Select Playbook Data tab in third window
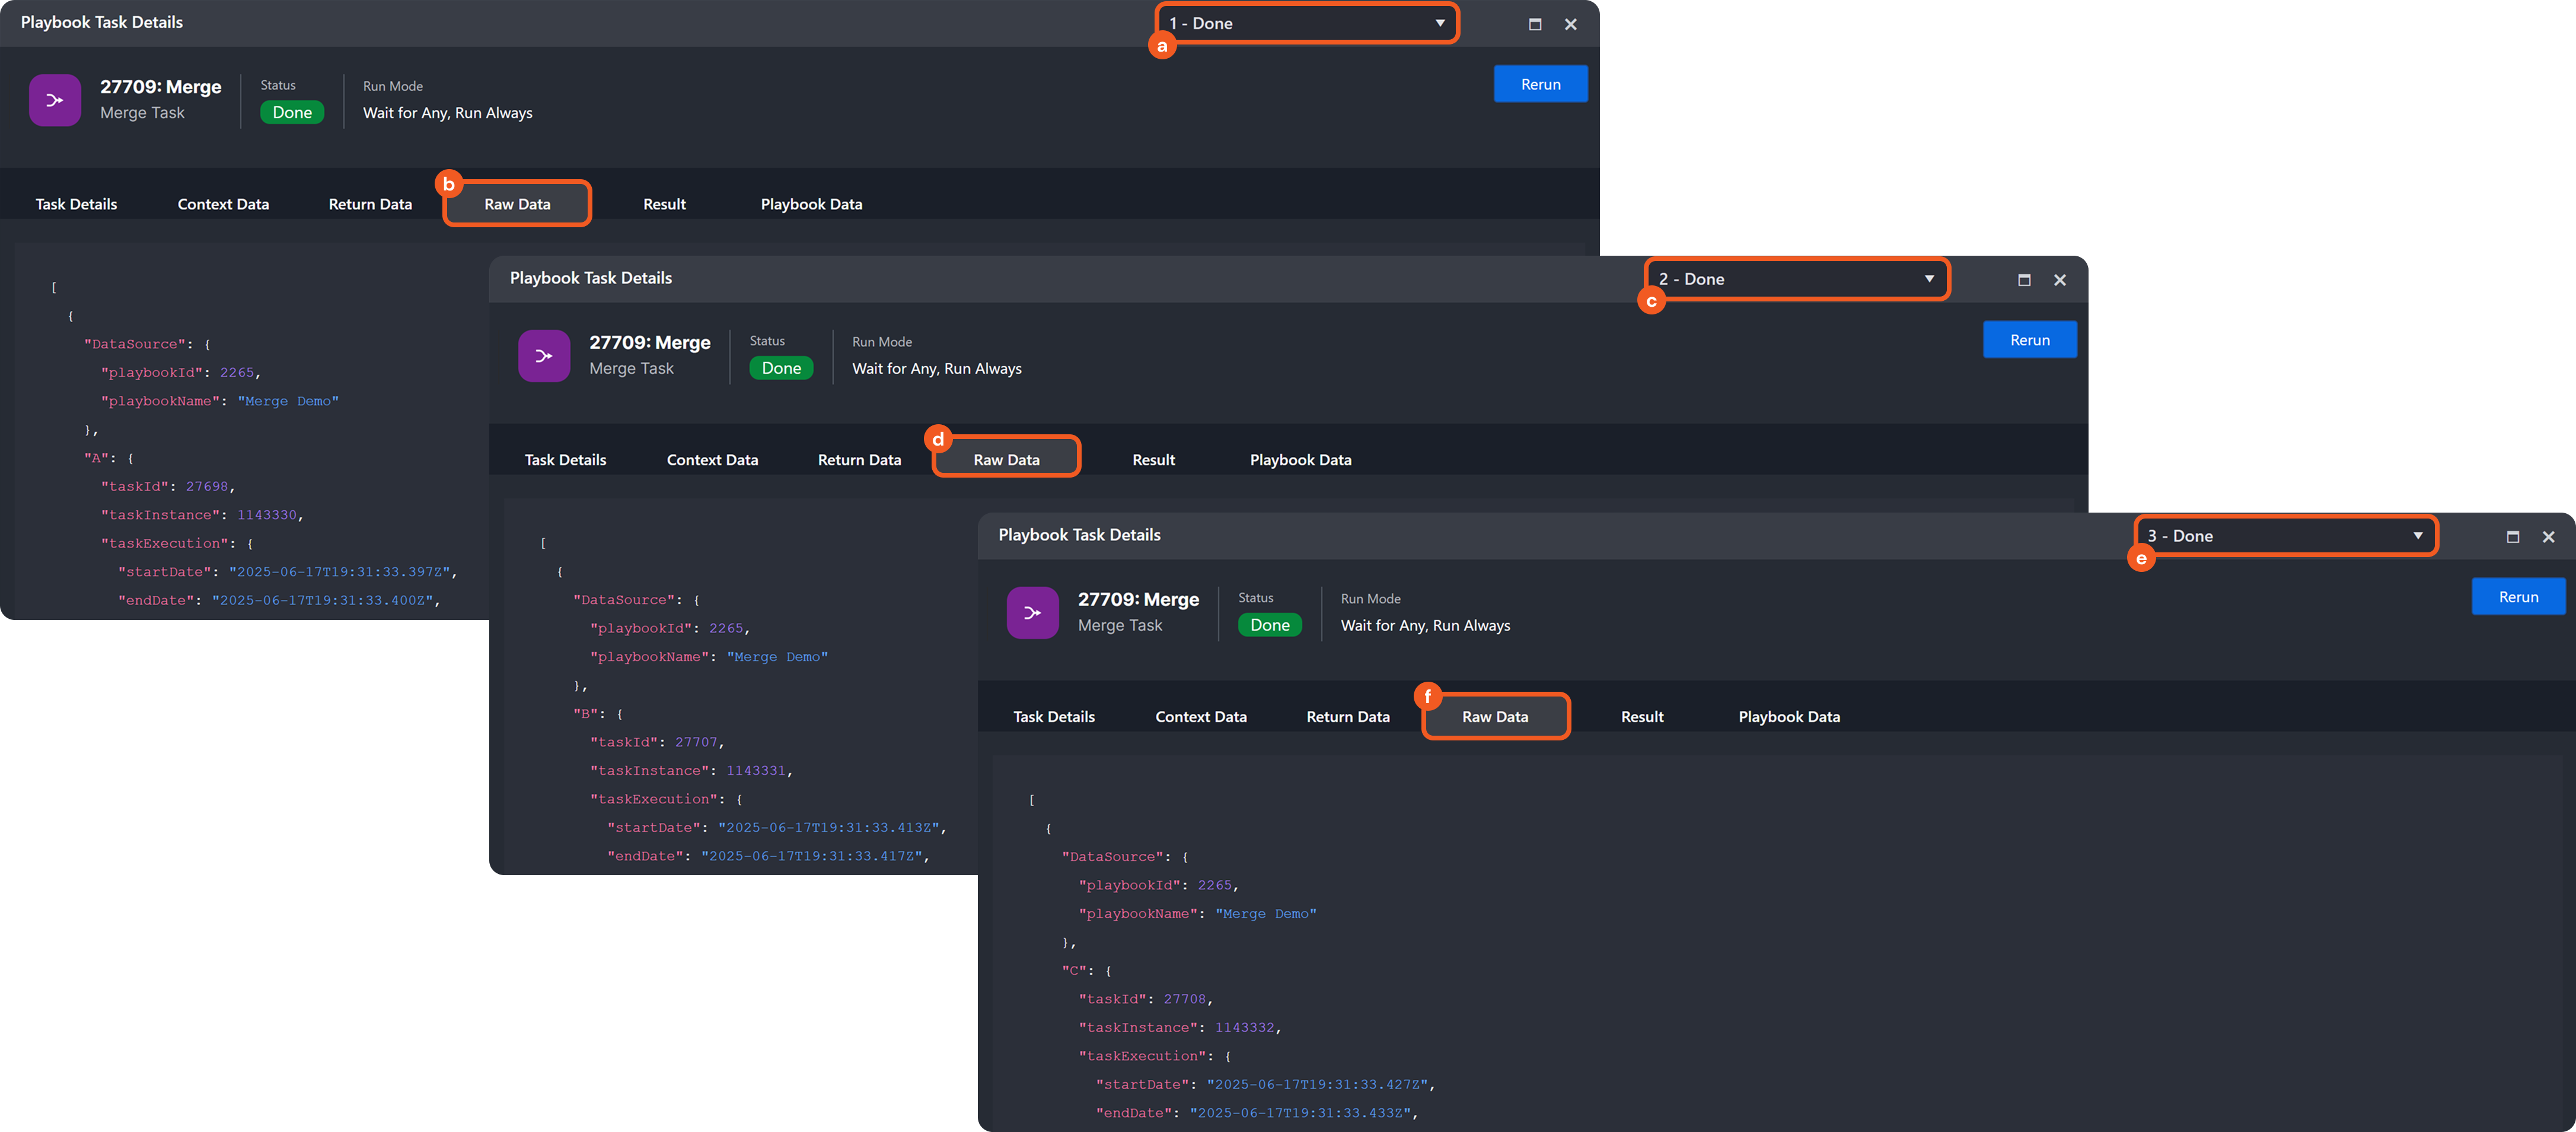 tap(1789, 717)
